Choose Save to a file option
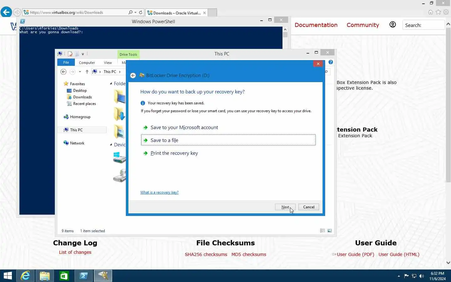Viewport: 451px width, 282px height. point(228,140)
